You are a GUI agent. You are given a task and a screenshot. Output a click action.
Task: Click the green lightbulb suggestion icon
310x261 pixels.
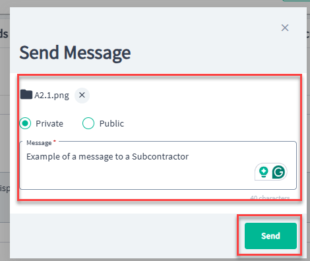pyautogui.click(x=263, y=172)
